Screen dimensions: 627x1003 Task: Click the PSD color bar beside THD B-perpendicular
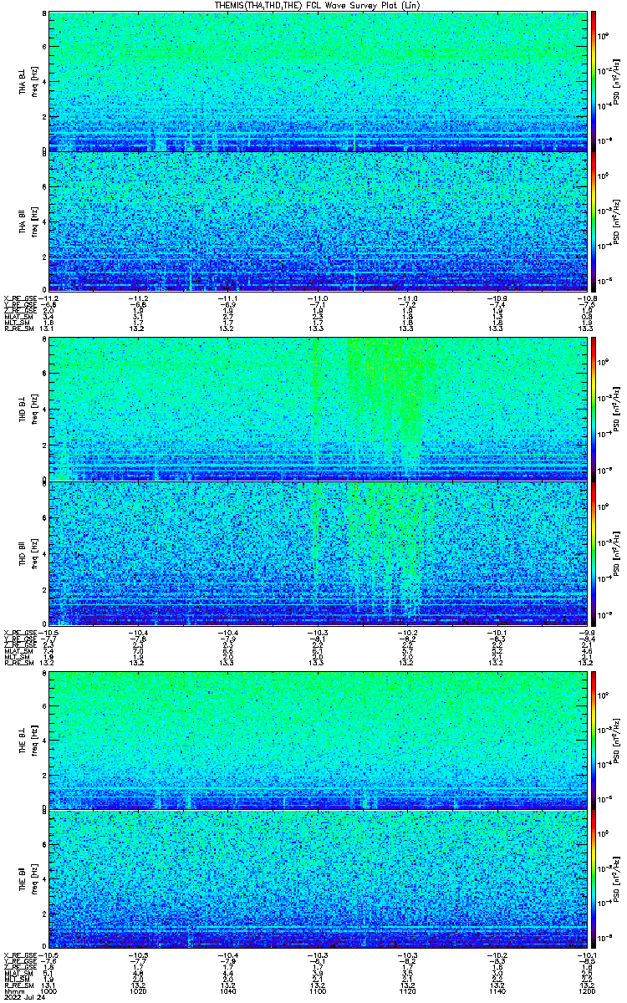click(x=594, y=410)
